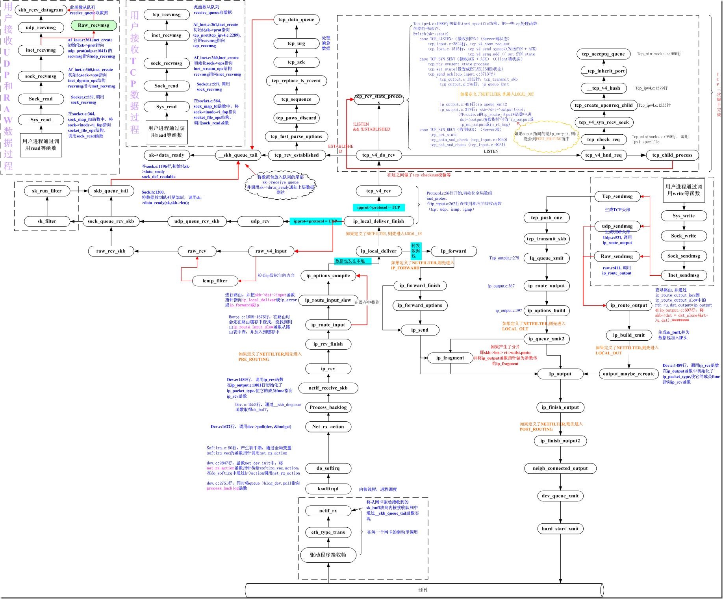Viewport: 723px width, 599px height.
Task: Select the sk->data_ready node
Action: click(167, 155)
